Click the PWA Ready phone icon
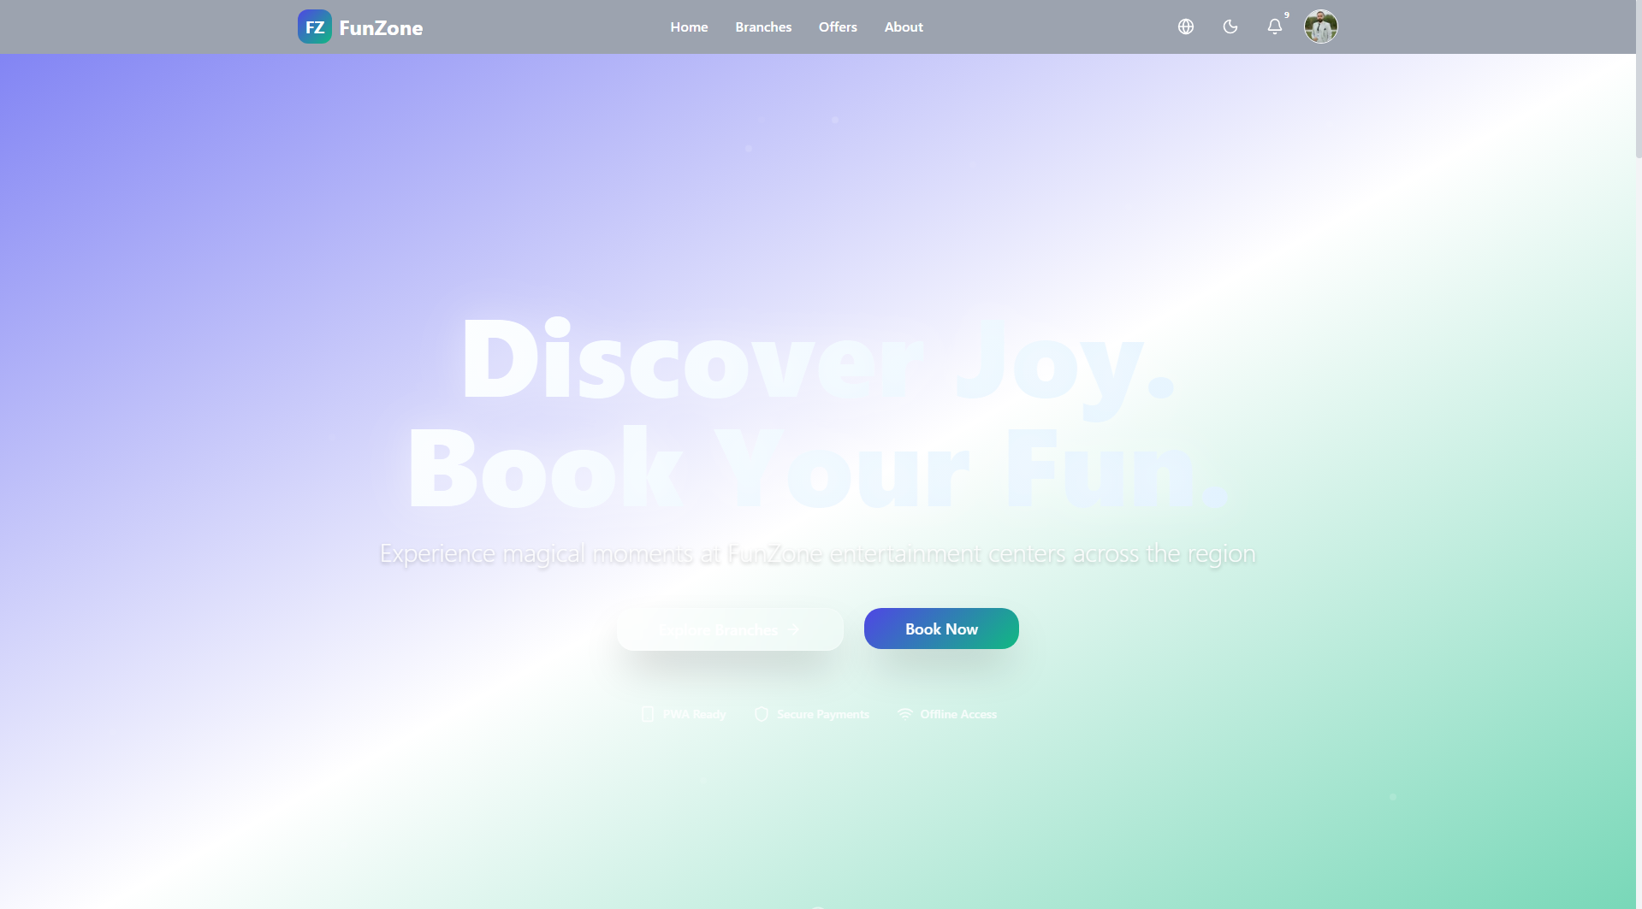 pyautogui.click(x=648, y=714)
